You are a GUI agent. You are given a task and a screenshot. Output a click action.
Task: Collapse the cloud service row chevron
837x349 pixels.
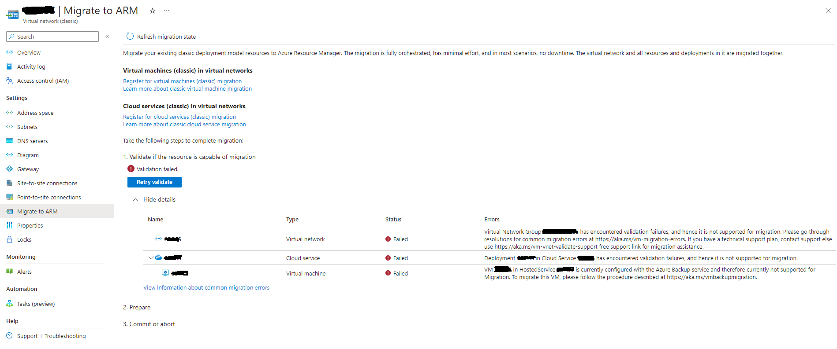click(x=151, y=258)
